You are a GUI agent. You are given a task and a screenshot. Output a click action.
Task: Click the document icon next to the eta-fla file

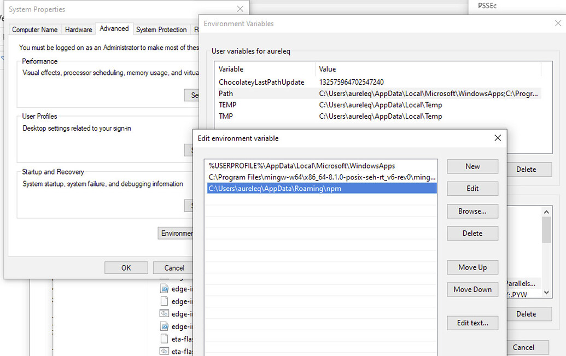click(165, 339)
